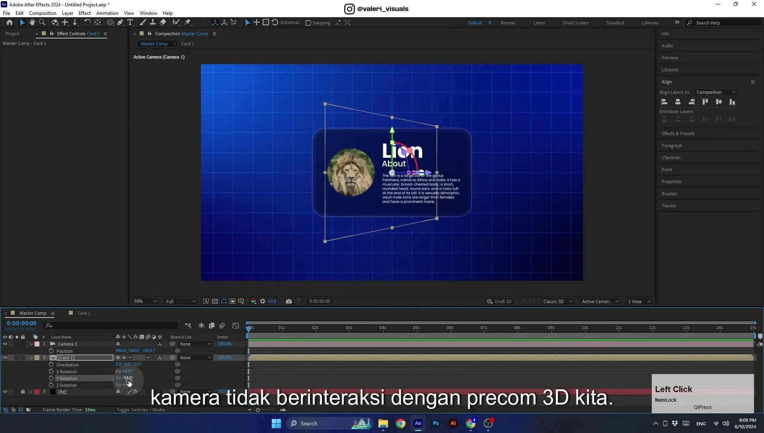The width and height of the screenshot is (764, 433).
Task: Select the Hand tool
Action: tap(32, 23)
